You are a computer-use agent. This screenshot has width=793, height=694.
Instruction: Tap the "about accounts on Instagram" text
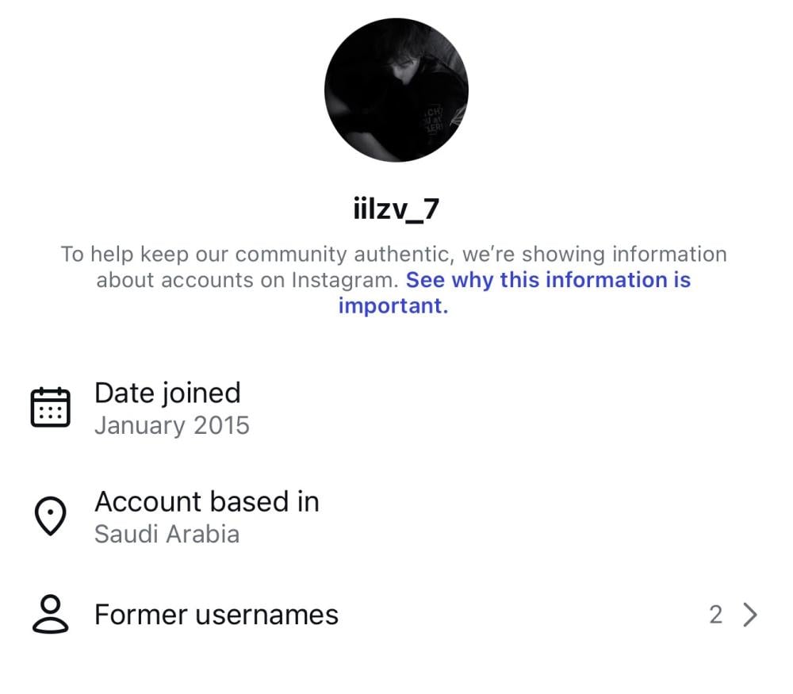coord(246,280)
